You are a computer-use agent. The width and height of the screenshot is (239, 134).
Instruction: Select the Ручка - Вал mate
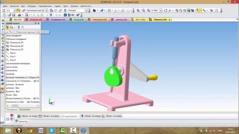(x=12, y=95)
